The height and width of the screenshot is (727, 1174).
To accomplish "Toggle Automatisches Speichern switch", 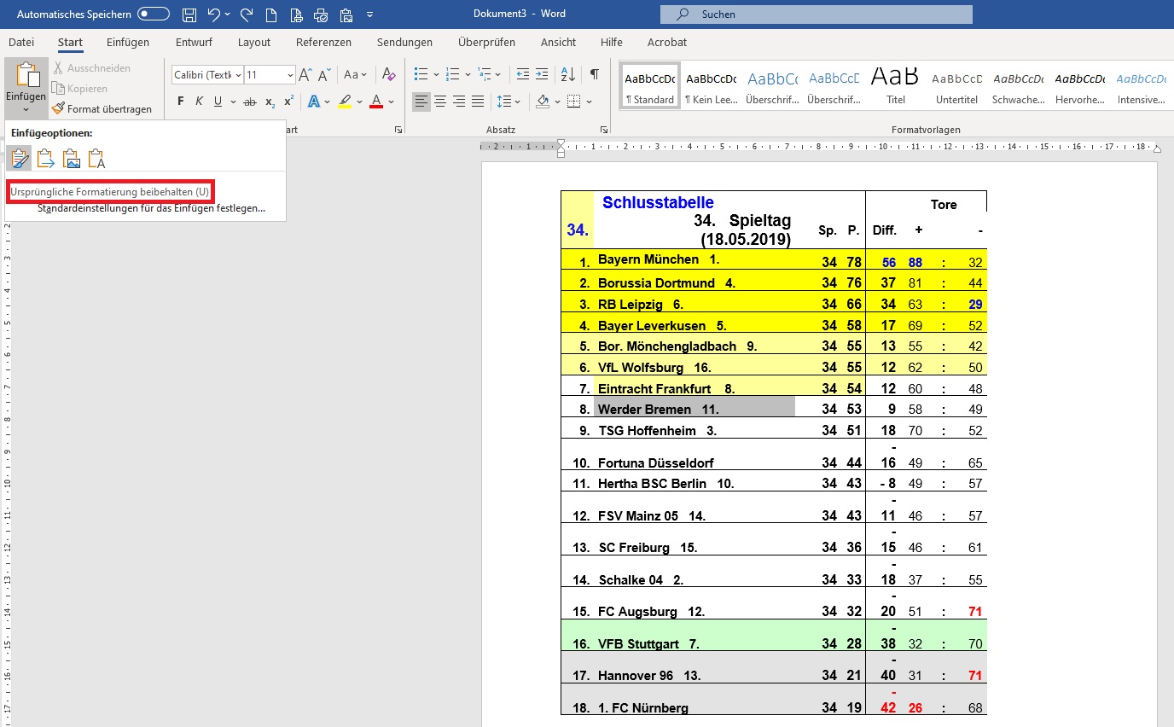I will click(x=153, y=15).
